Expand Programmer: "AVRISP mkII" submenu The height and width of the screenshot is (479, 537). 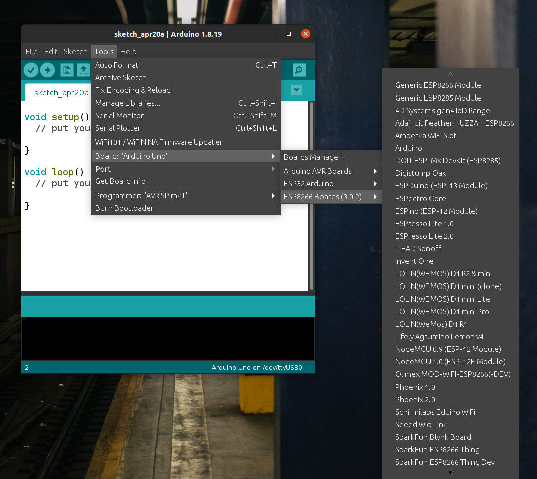click(x=186, y=196)
